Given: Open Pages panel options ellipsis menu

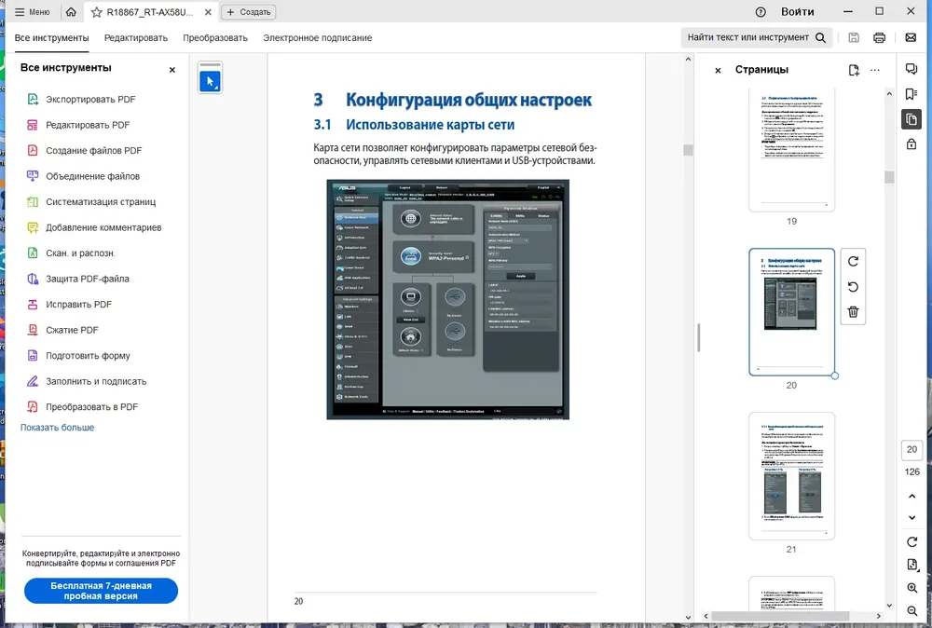Looking at the screenshot, I should pyautogui.click(x=875, y=70).
